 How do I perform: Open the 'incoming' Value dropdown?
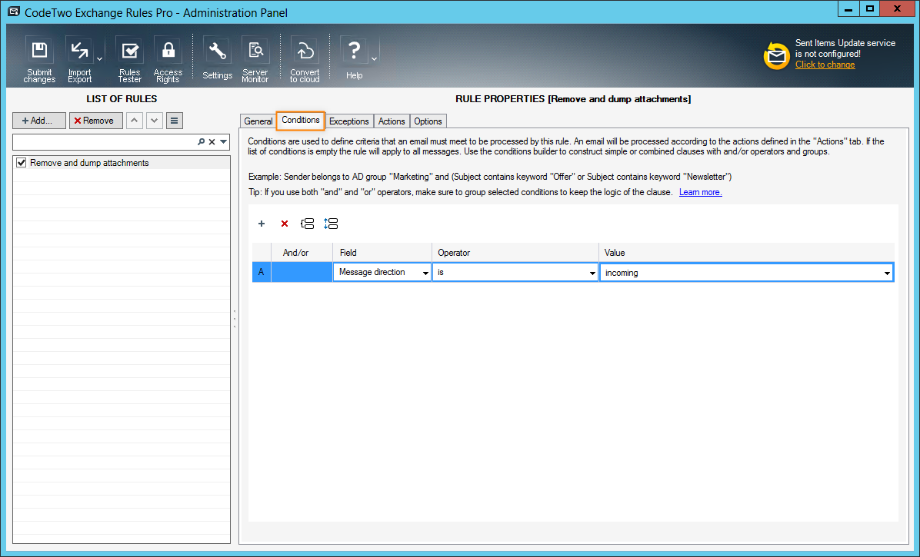click(x=887, y=273)
